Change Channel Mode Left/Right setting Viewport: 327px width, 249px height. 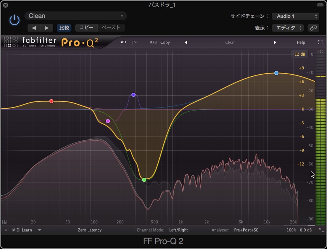(x=178, y=230)
